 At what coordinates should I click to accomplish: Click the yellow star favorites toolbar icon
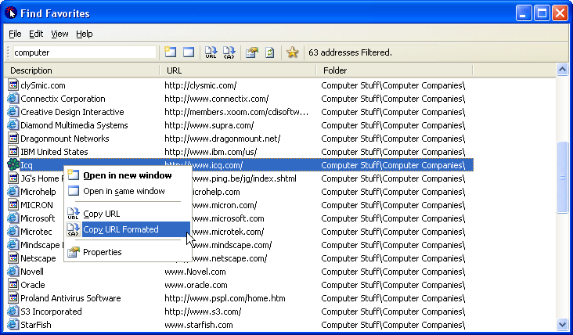click(x=292, y=52)
